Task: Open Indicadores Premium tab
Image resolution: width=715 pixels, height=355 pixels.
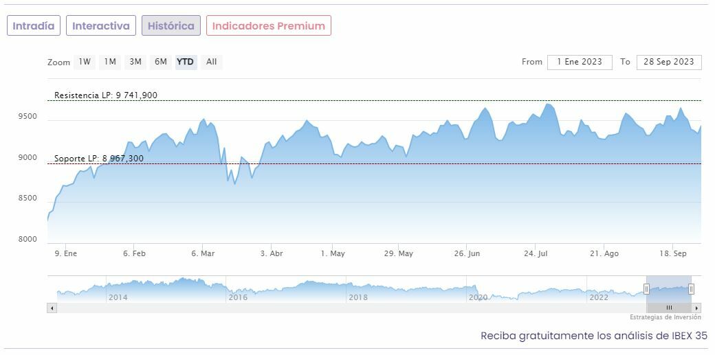Action: pyautogui.click(x=269, y=26)
